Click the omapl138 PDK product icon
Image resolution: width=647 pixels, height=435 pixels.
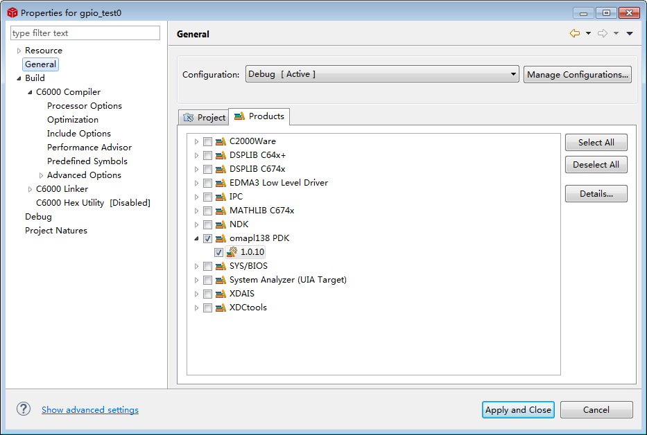coord(221,238)
